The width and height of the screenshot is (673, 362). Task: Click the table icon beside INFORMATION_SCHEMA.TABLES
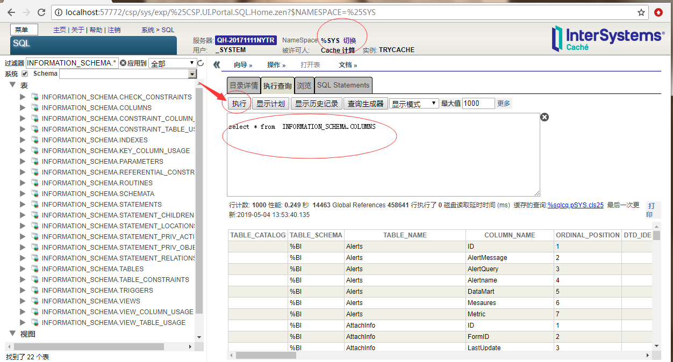click(35, 269)
